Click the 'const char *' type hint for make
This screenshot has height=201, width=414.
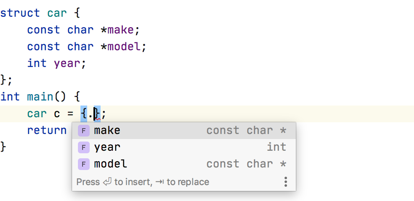coord(246,130)
